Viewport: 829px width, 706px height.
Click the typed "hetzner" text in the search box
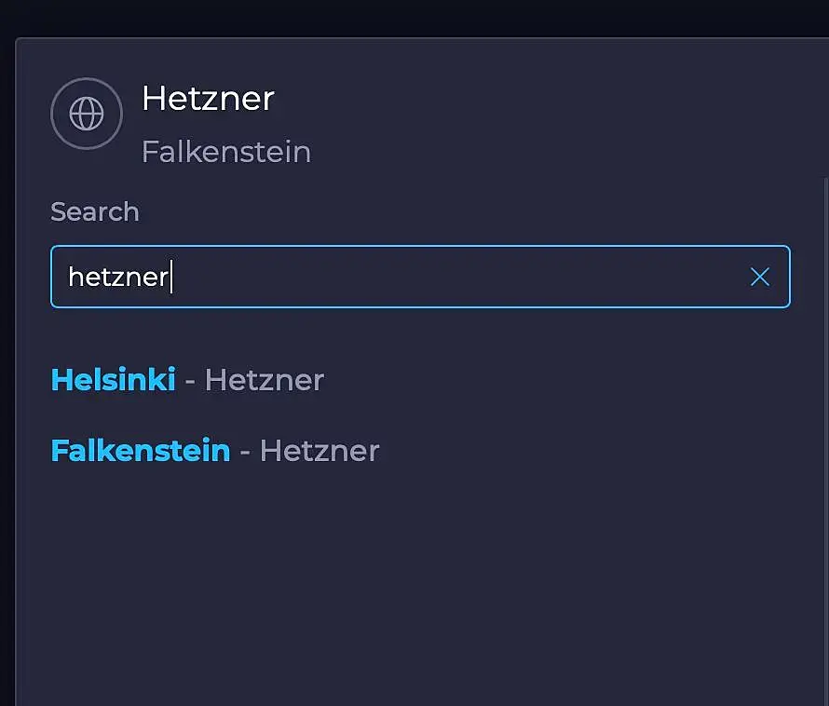(x=117, y=277)
